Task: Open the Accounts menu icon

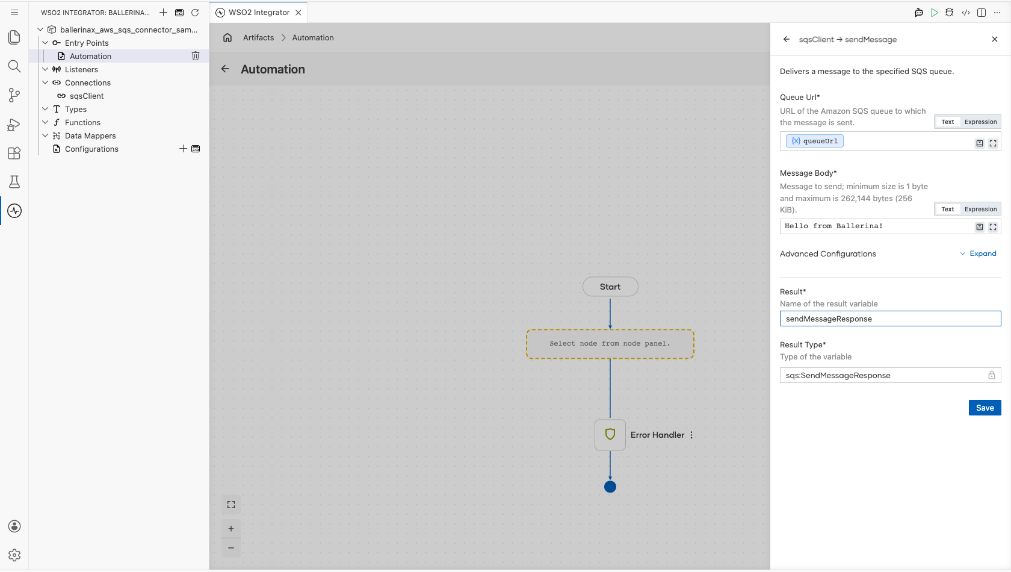Action: click(x=14, y=526)
